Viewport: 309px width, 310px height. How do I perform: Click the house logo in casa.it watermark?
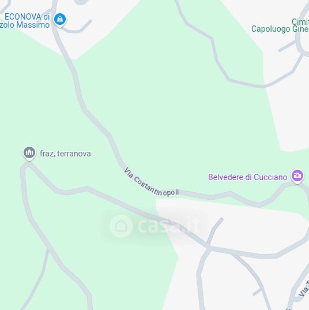coord(121,226)
